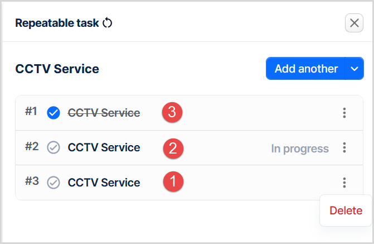Close the Repeatable task dialog

tap(354, 23)
